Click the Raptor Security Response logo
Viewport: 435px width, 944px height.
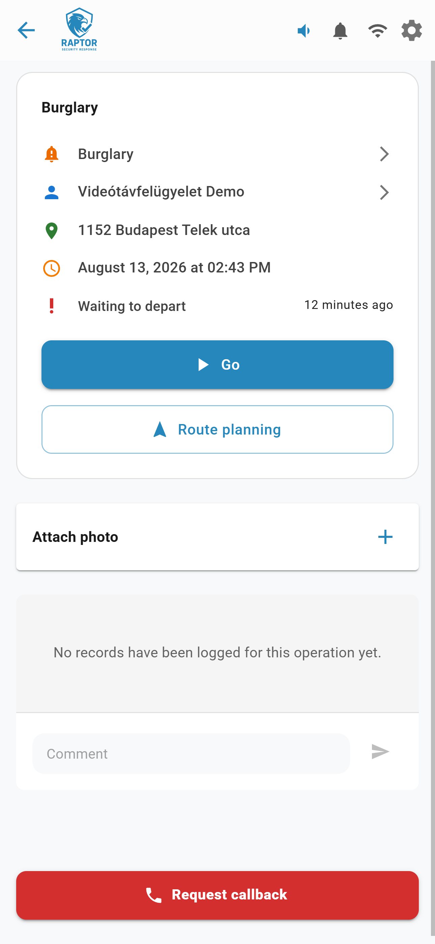pyautogui.click(x=79, y=29)
